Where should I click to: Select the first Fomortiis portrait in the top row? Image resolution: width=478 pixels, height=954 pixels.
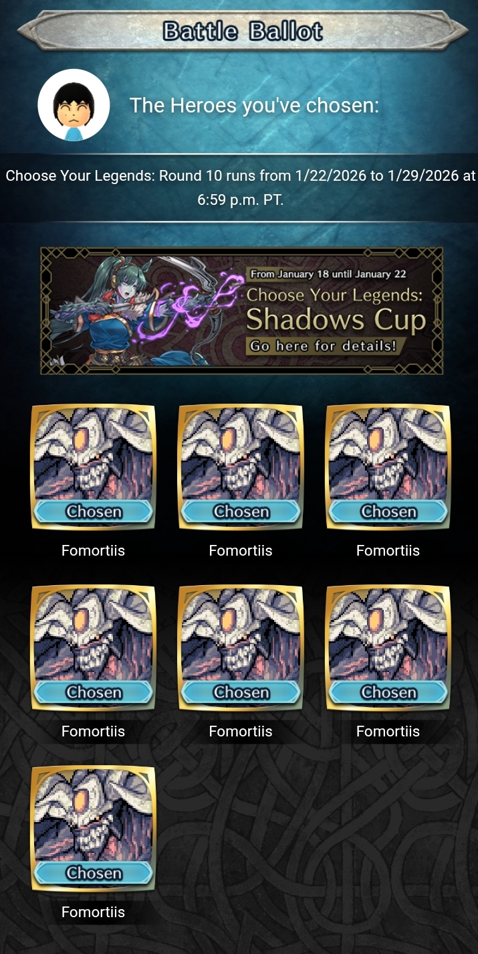[x=94, y=467]
